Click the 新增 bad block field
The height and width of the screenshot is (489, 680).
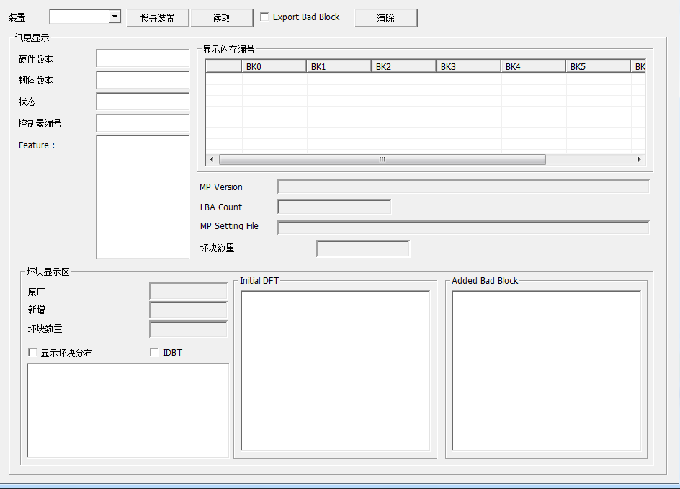pos(188,310)
